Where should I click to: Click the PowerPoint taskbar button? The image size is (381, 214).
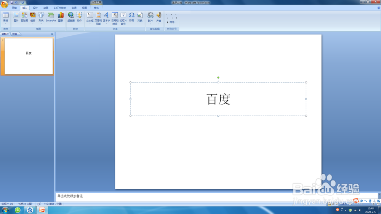click(x=42, y=210)
